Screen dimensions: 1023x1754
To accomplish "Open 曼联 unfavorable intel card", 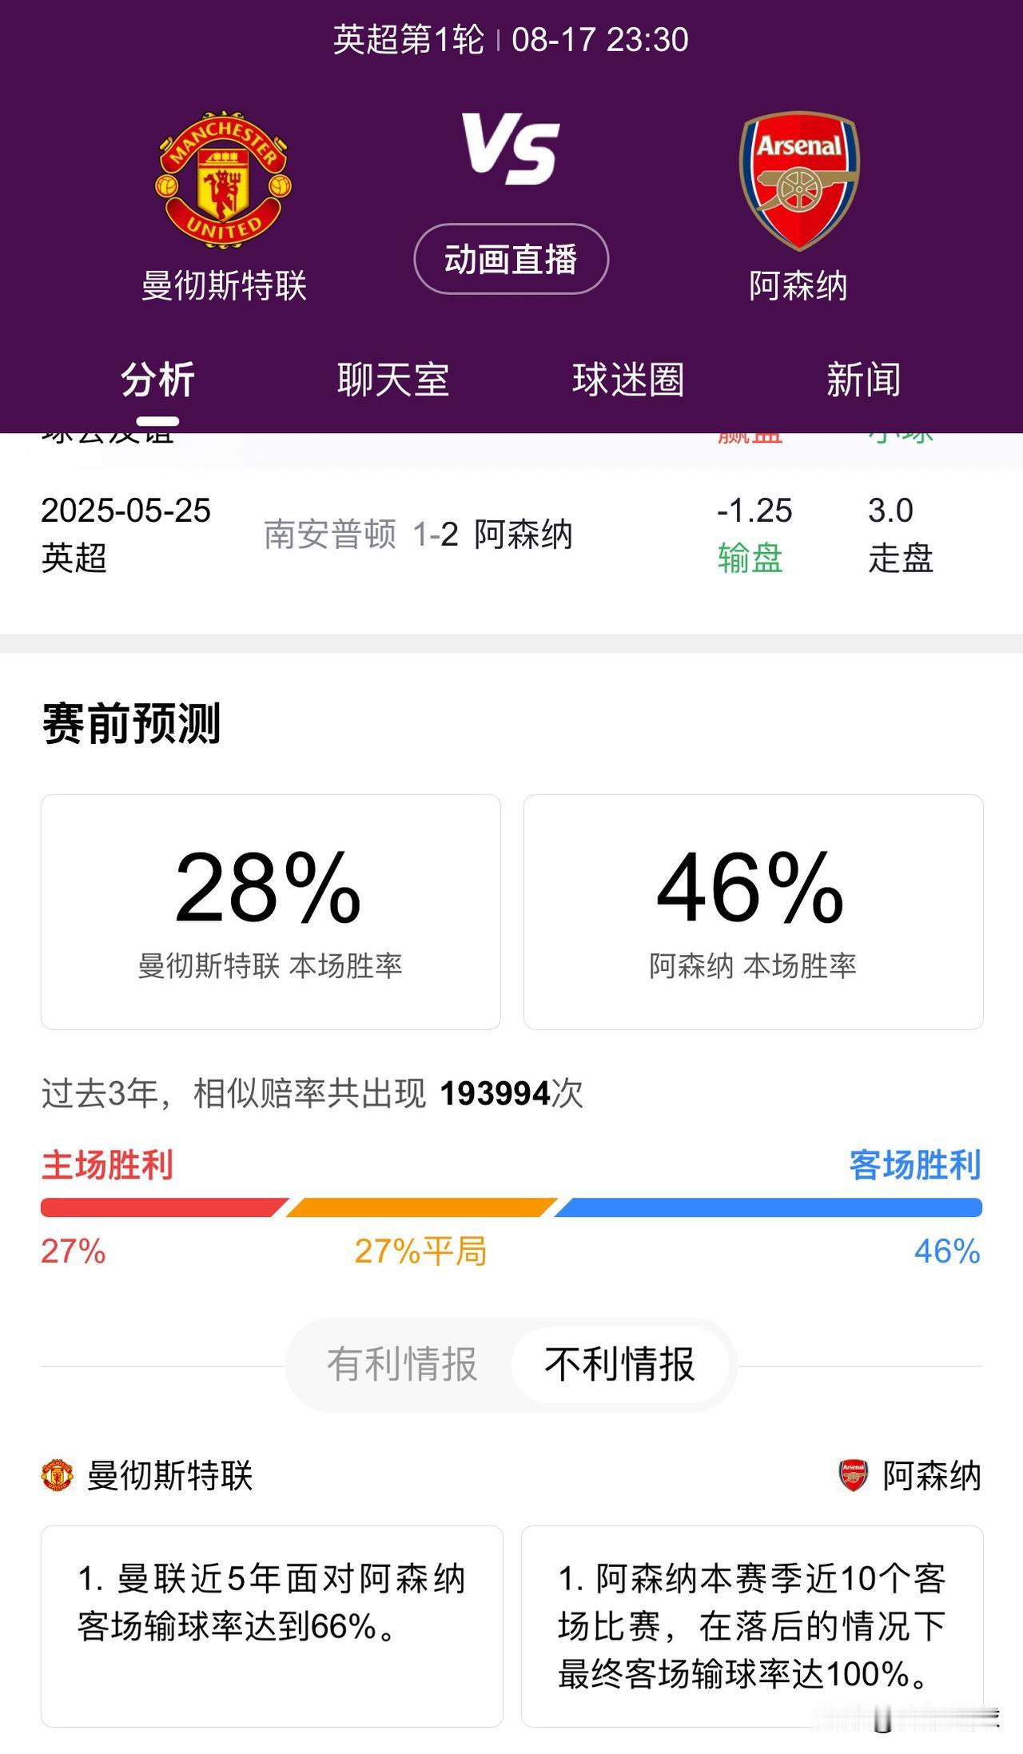I will [272, 1626].
